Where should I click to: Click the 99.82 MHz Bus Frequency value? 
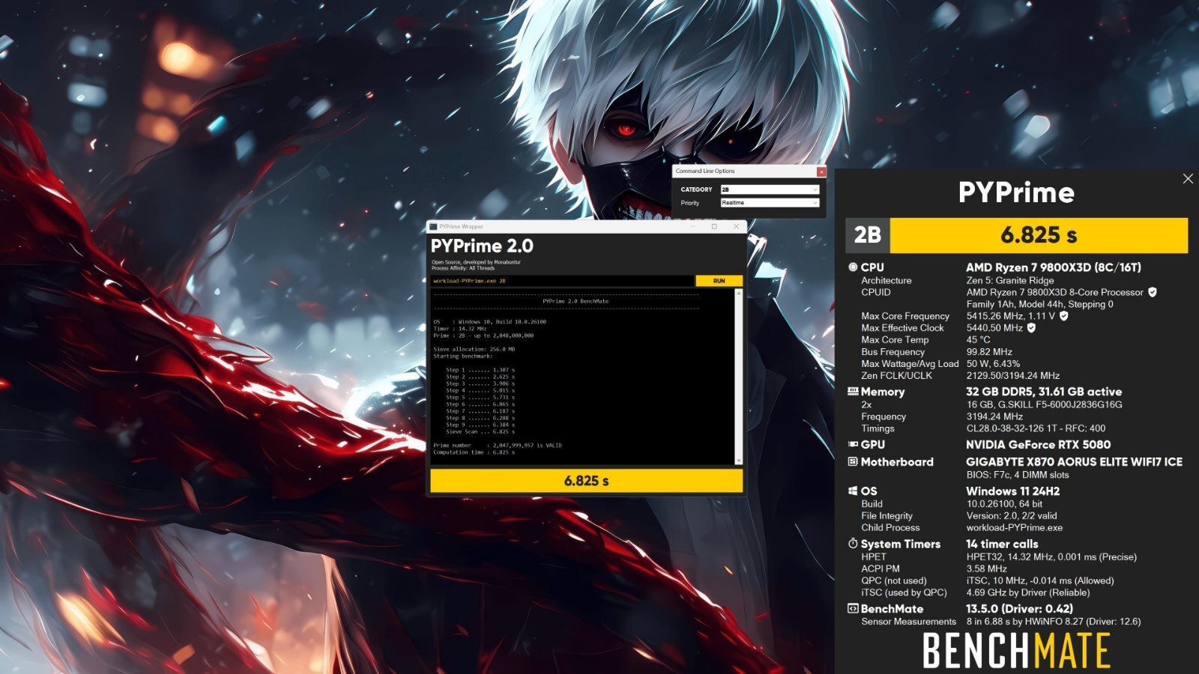[x=989, y=352]
